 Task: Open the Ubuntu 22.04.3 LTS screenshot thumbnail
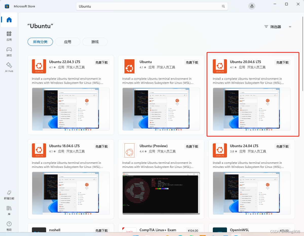coord(71,109)
